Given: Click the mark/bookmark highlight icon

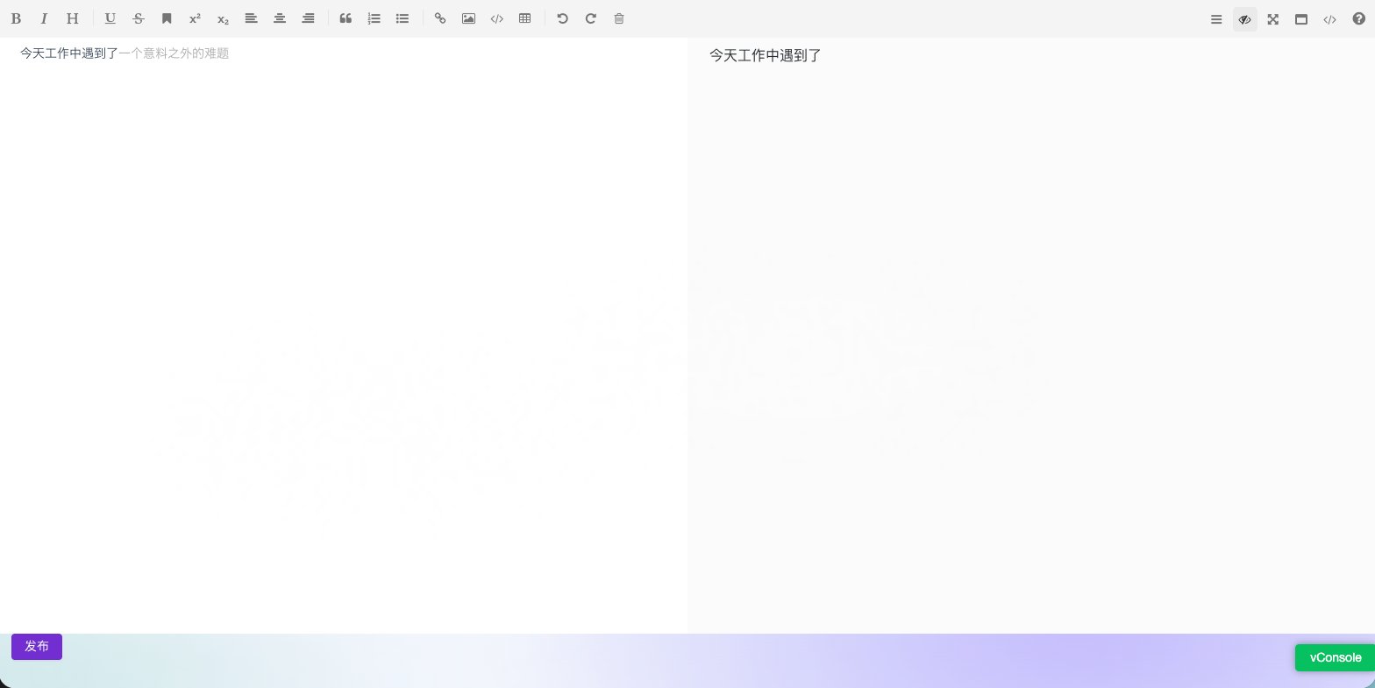Looking at the screenshot, I should click(167, 18).
